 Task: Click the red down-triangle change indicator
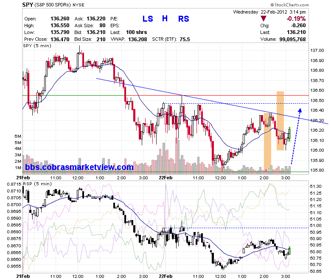263,19
